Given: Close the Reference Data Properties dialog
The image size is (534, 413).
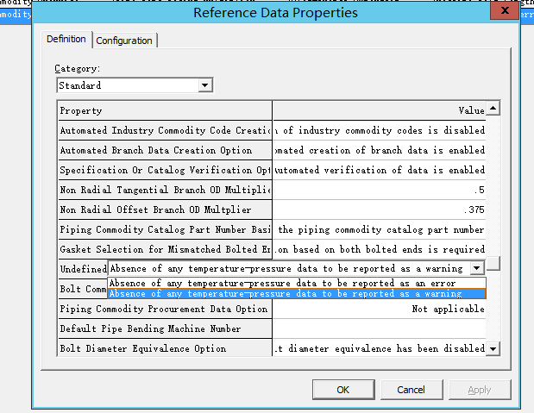Looking at the screenshot, I should point(505,10).
